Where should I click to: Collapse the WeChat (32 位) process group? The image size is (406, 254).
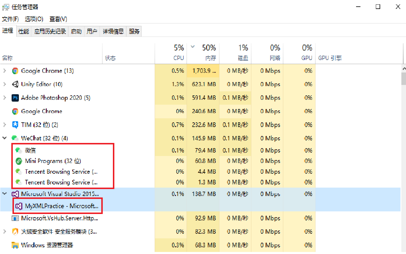click(5, 138)
